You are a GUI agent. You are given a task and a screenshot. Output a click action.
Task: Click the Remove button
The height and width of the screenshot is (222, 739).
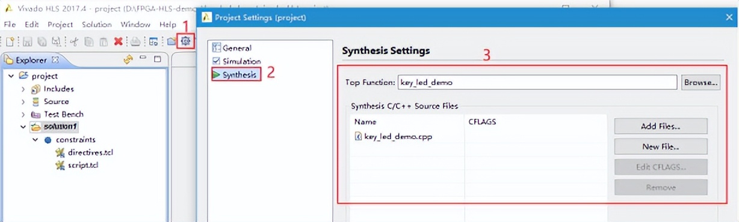click(661, 187)
